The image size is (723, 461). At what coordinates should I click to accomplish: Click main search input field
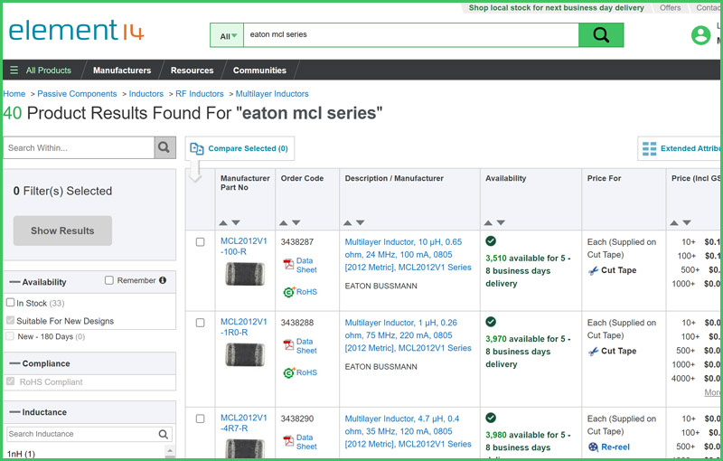click(411, 35)
